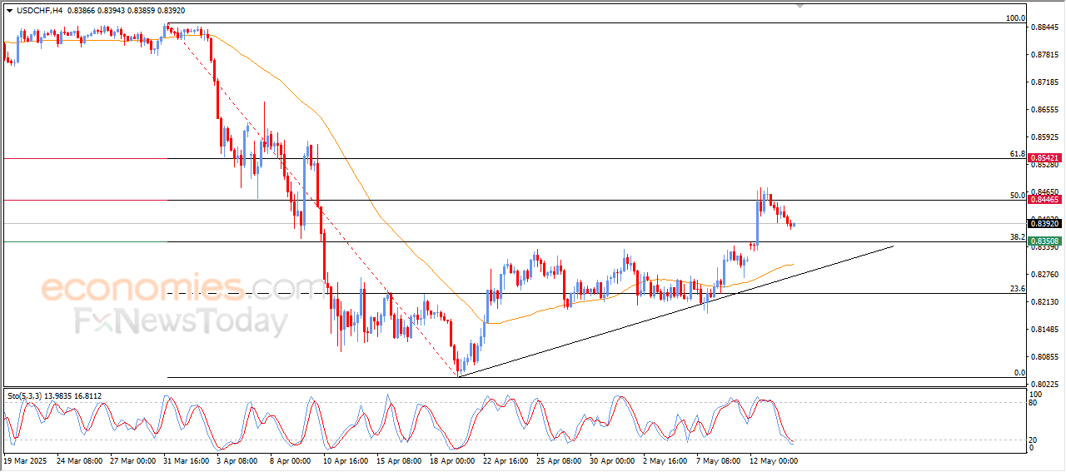Click the 19 Mar 2025 date label

click(26, 460)
